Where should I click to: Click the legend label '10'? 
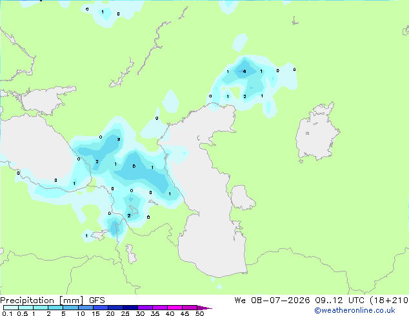coord(81,313)
